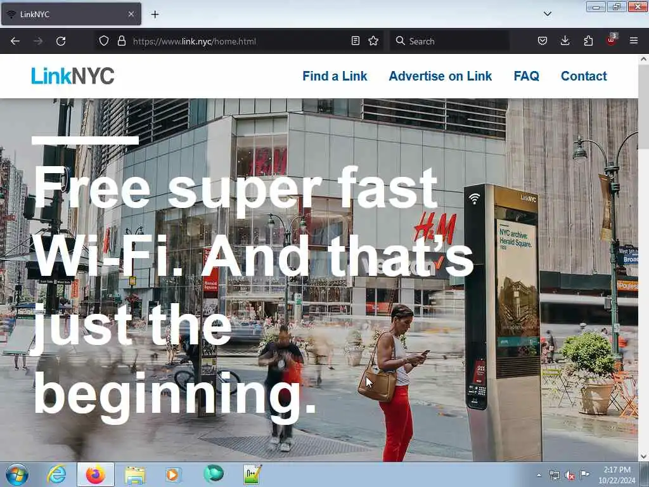649x487 pixels.
Task: Click the network tray icon
Action: (554, 475)
